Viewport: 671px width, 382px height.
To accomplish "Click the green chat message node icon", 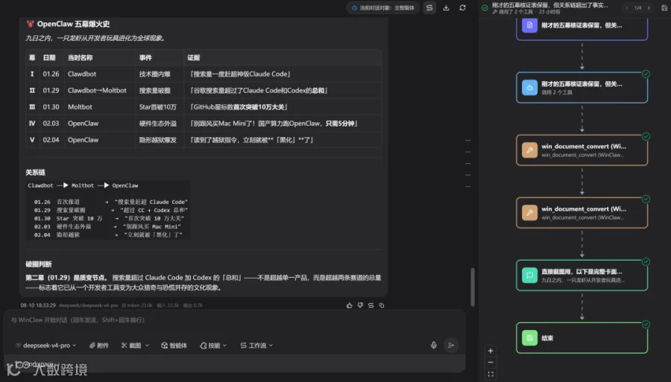I will pos(529,276).
